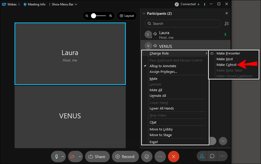Toggle the camera video button
Screen dimensions: 261x164
pos(72,157)
